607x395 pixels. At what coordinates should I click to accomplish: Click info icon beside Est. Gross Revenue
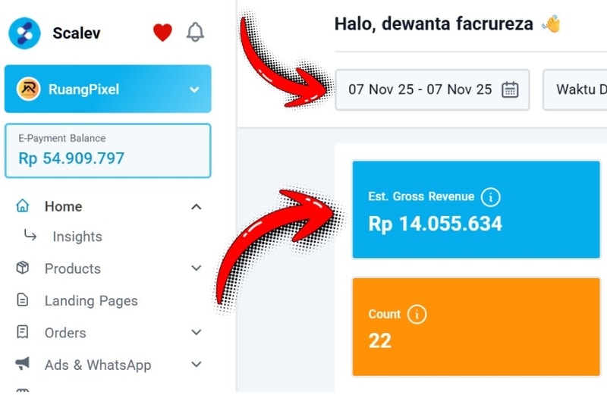click(x=491, y=197)
